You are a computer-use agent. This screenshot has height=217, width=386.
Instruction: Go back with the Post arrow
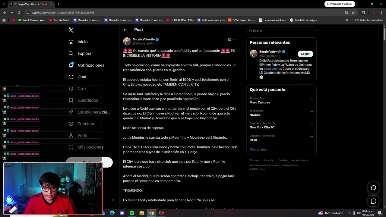pyautogui.click(x=125, y=30)
